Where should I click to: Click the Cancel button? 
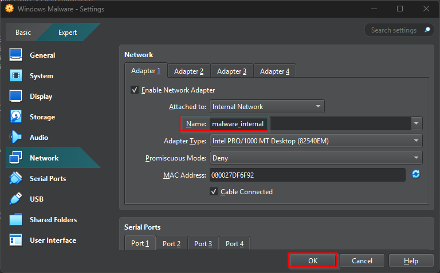362,260
